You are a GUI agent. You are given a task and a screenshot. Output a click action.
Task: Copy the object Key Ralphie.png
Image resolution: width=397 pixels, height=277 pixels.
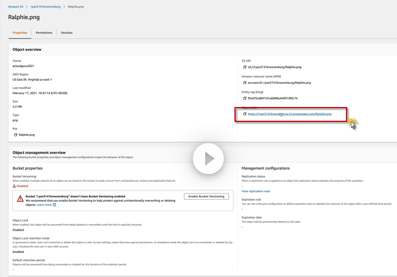(16, 135)
